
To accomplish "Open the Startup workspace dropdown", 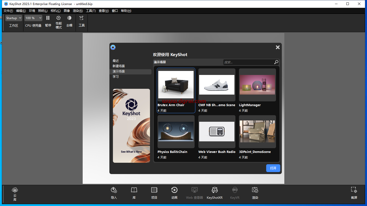I will [13, 18].
